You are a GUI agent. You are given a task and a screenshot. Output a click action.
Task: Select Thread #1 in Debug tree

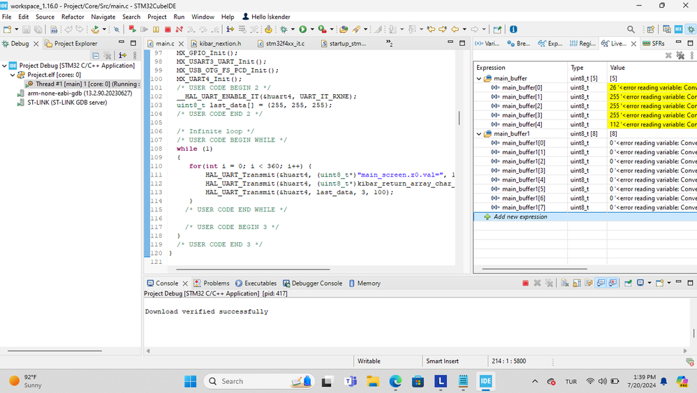pyautogui.click(x=82, y=84)
